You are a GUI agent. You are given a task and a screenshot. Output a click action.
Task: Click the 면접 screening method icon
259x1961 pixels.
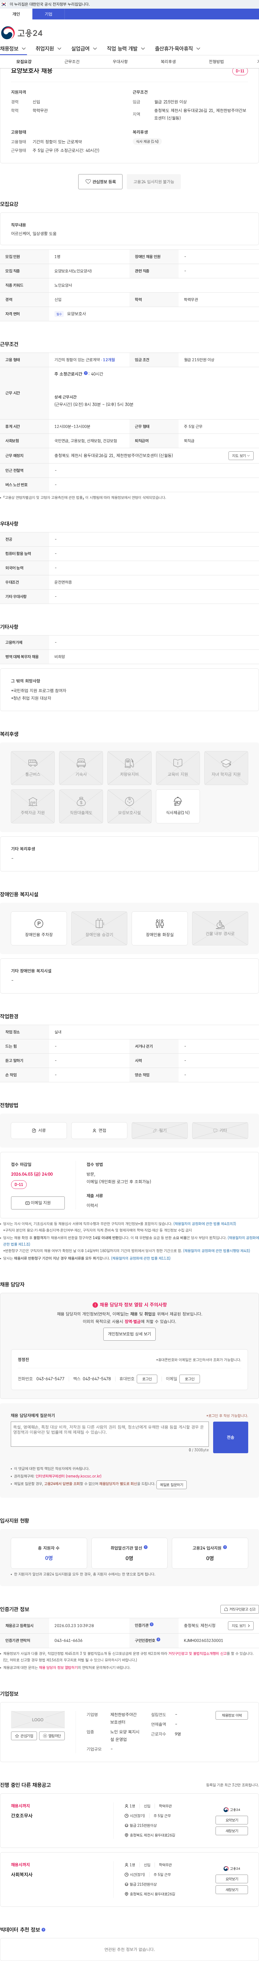99,1131
